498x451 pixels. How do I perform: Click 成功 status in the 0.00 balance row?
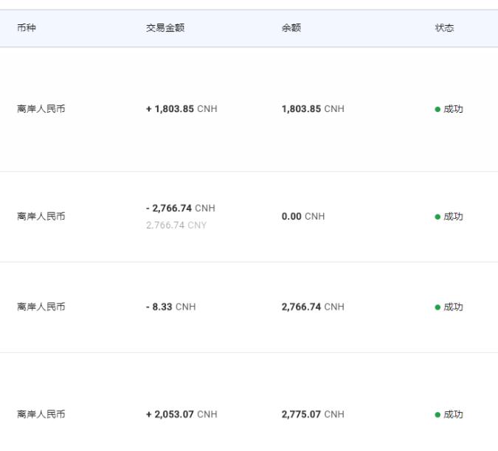[x=453, y=217]
